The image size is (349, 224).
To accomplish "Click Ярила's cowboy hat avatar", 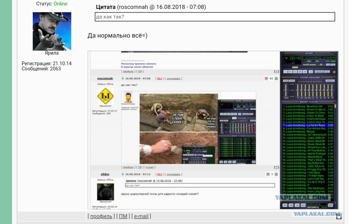I will coord(52,31).
